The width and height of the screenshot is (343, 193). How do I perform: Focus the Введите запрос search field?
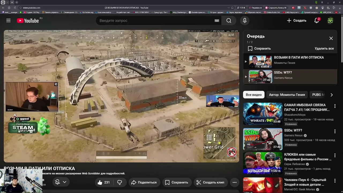(158, 21)
